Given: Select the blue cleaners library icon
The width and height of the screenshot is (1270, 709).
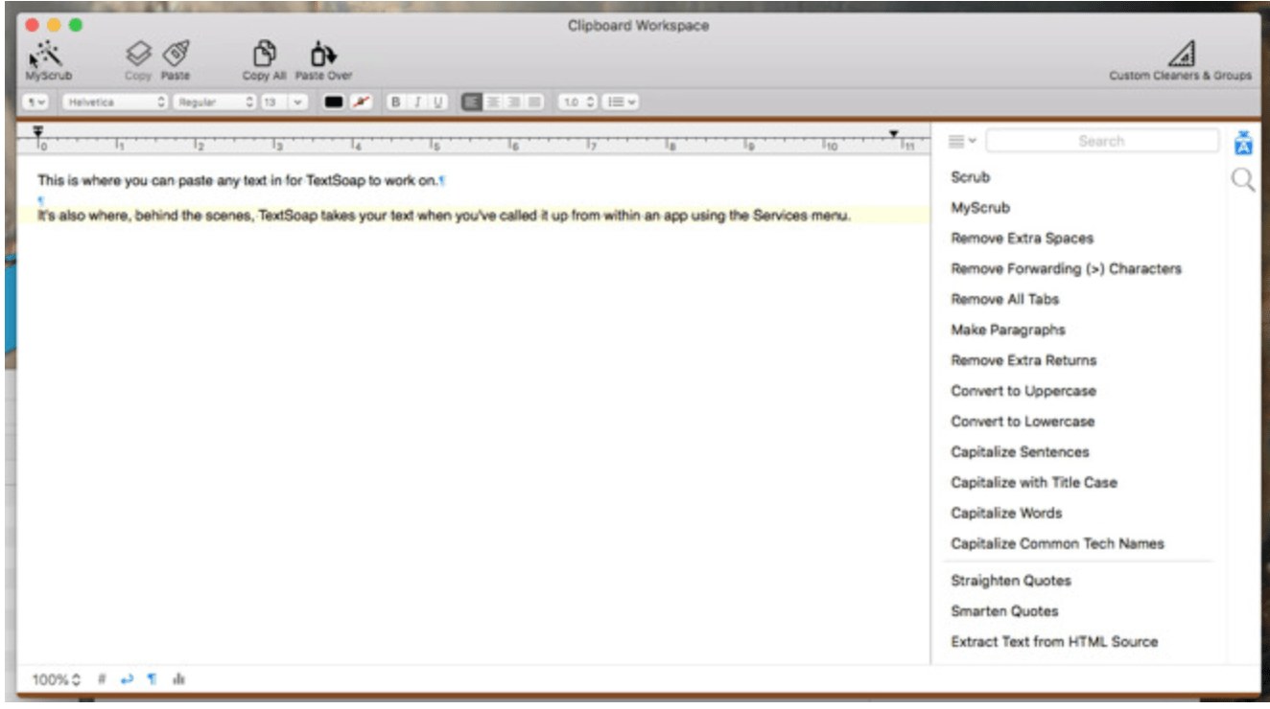Looking at the screenshot, I should (x=1243, y=142).
